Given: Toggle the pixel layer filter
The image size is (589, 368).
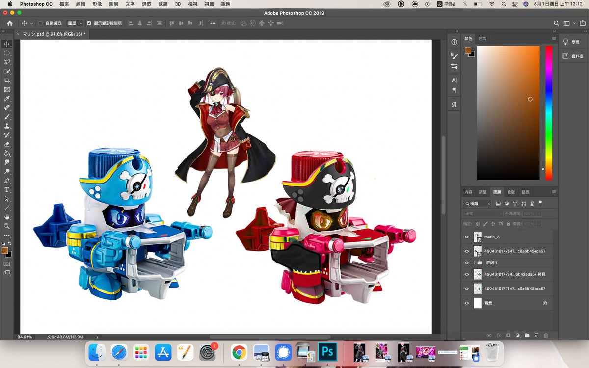Looking at the screenshot, I should click(498, 203).
